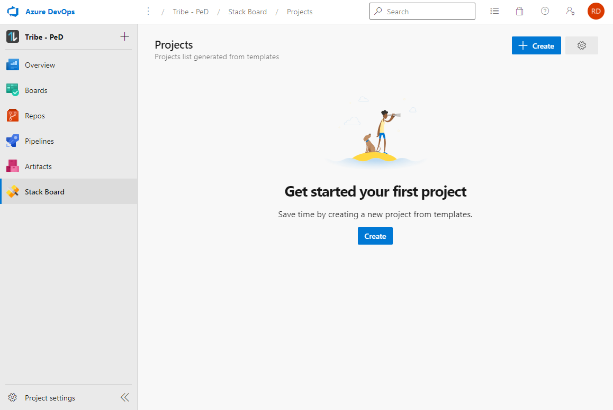The width and height of the screenshot is (613, 410).
Task: Click the explorer and dog illustration
Action: [x=375, y=133]
